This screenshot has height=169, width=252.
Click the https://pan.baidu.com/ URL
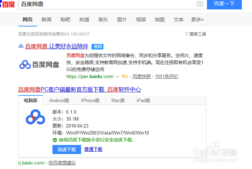[x=90, y=76]
